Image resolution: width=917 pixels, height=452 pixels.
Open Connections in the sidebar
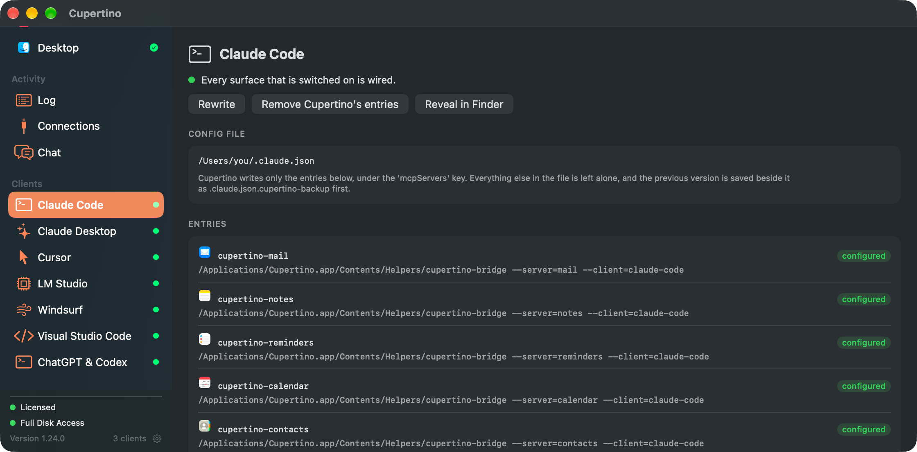[x=86, y=126]
